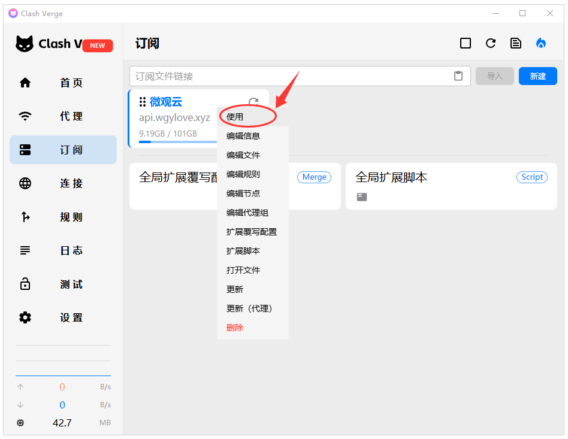Select 使用 in the context menu
The height and width of the screenshot is (439, 568).
(x=235, y=117)
